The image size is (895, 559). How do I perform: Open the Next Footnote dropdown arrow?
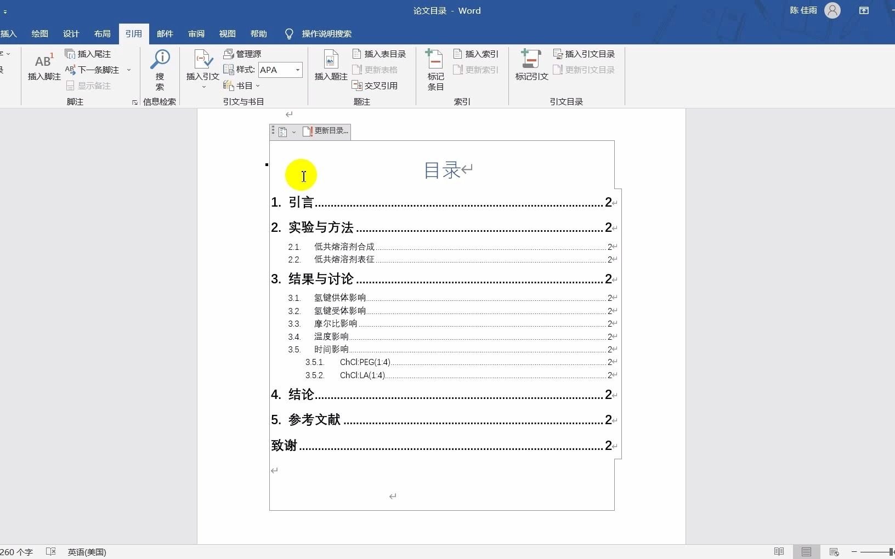pyautogui.click(x=129, y=70)
